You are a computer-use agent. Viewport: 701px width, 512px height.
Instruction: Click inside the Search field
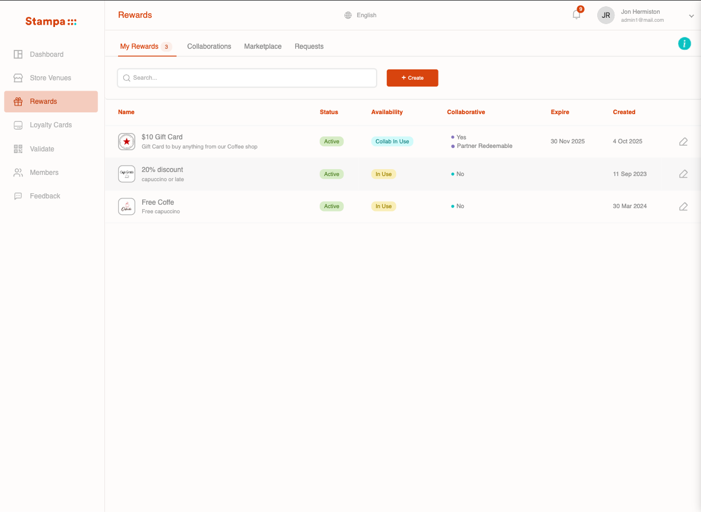(x=246, y=77)
